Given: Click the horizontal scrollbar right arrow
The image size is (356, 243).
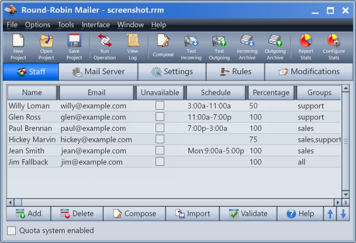Looking at the screenshot, I should point(338,202).
